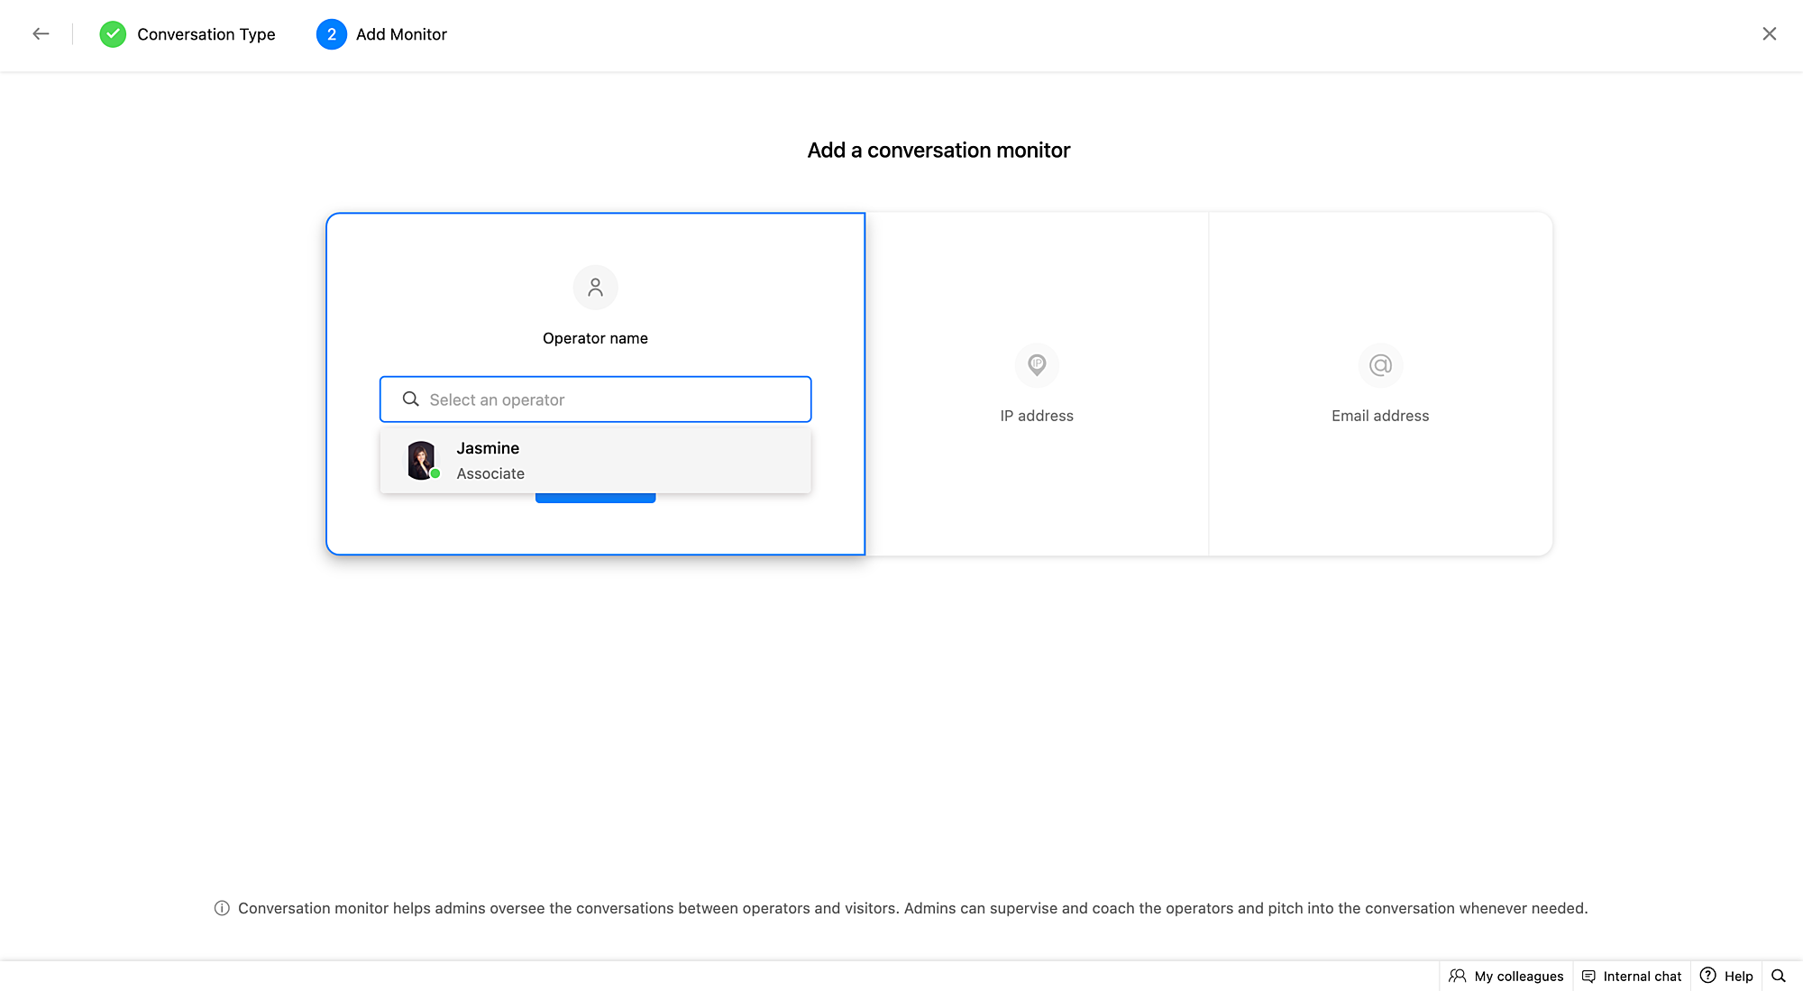
Task: Click the step 2 number badge
Action: [331, 34]
